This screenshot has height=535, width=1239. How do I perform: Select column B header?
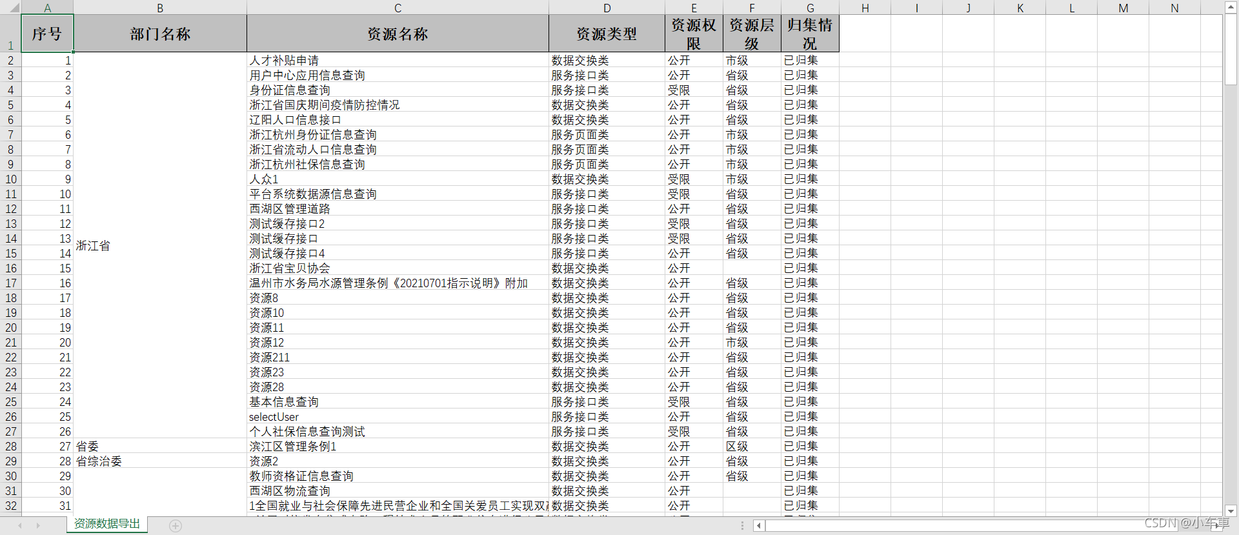pos(160,7)
